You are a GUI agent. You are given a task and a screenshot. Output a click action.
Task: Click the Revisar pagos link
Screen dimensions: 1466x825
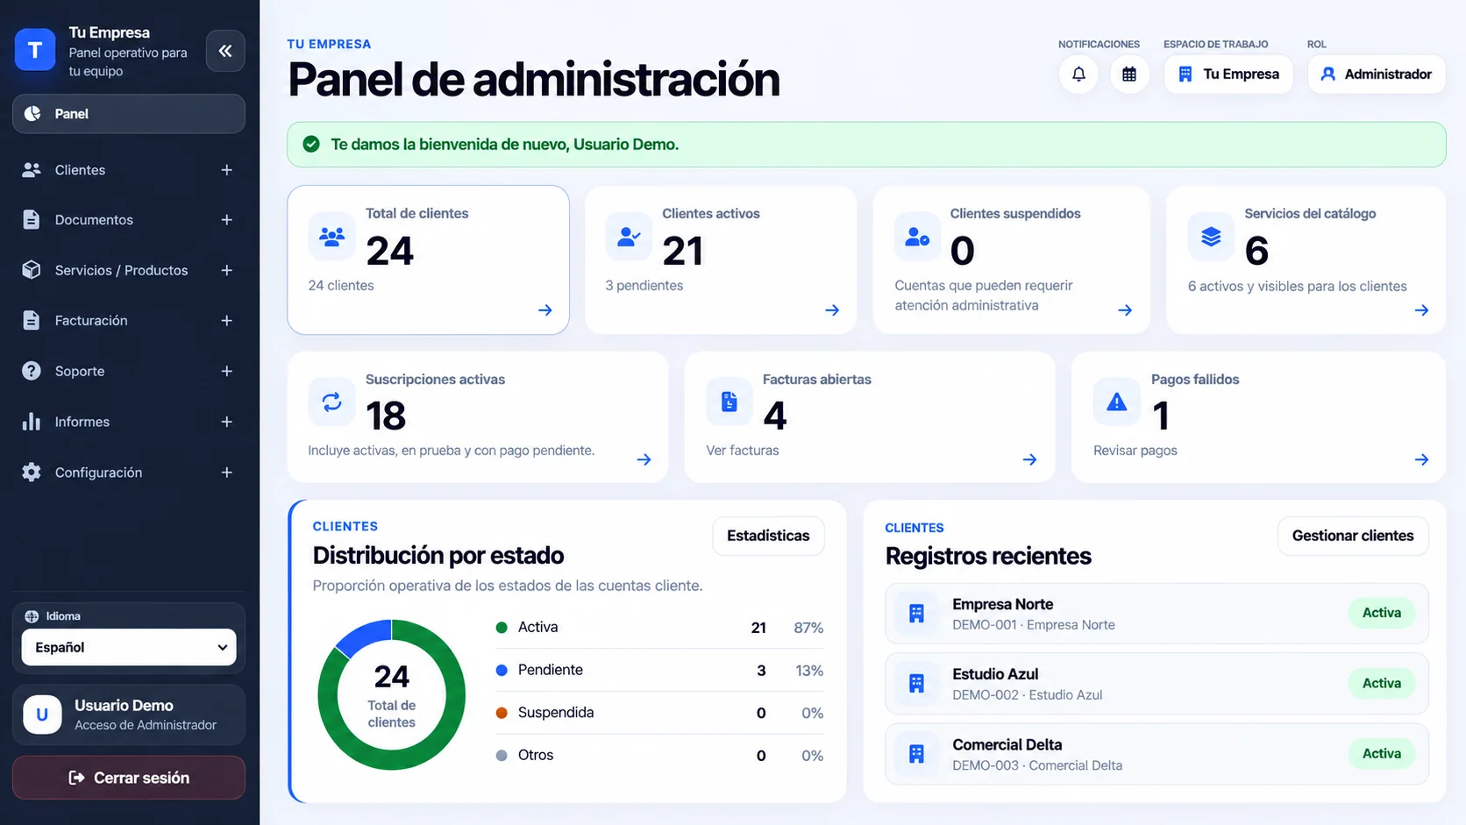click(1135, 451)
